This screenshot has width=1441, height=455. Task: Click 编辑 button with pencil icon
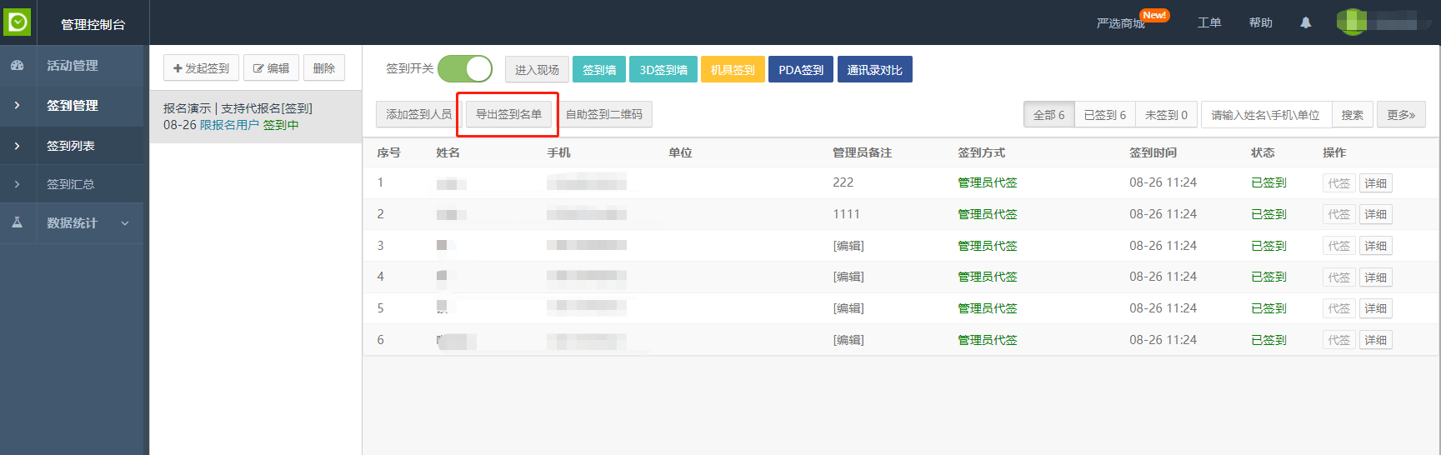271,68
